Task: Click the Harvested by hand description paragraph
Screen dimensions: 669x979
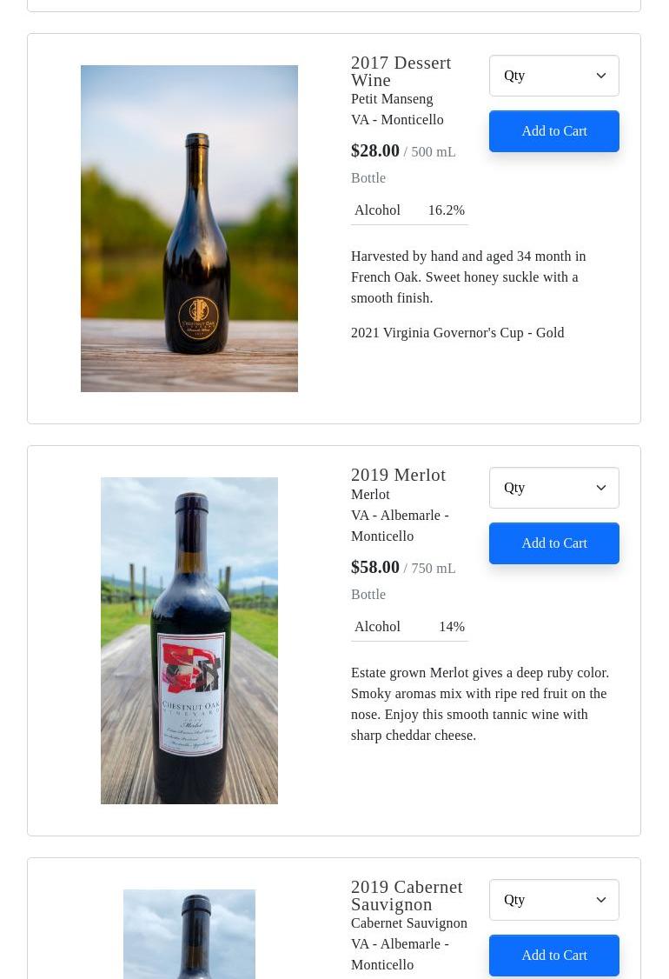Action: click(x=468, y=276)
